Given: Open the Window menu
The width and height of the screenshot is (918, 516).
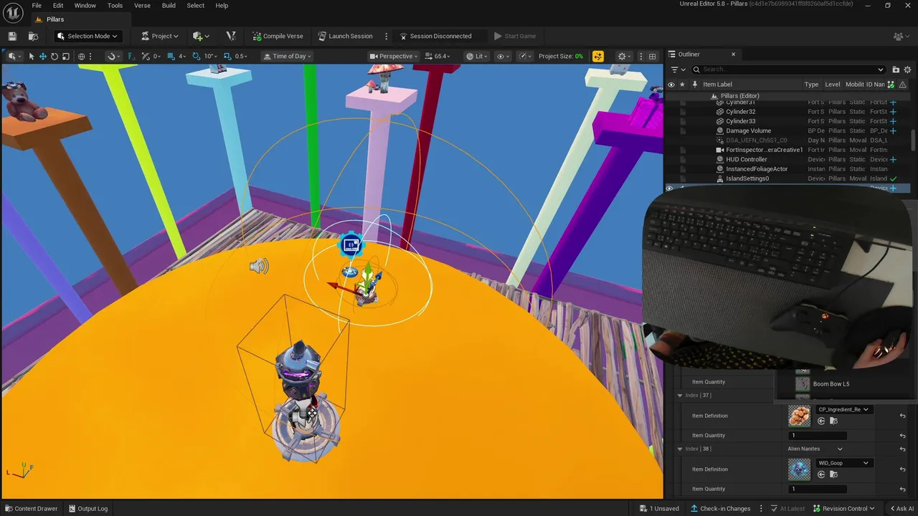Looking at the screenshot, I should click(85, 6).
